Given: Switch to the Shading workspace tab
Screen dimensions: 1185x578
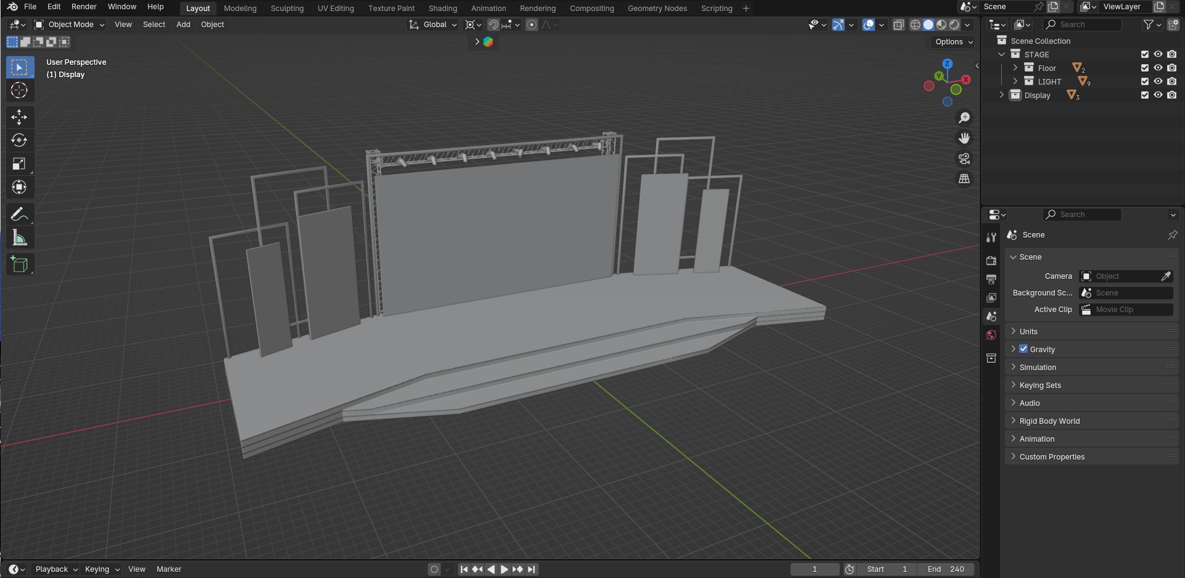Looking at the screenshot, I should pos(443,8).
